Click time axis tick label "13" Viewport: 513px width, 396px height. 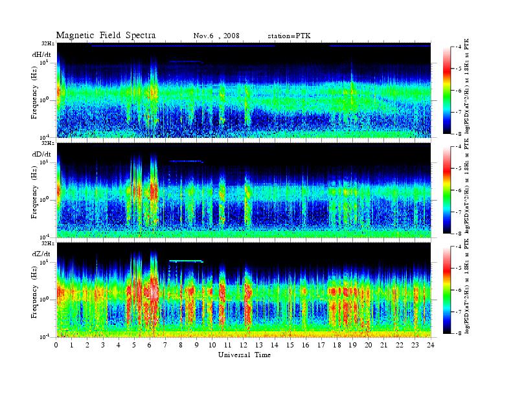259,345
